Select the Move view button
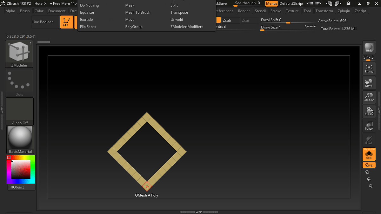Image resolution: width=381 pixels, height=214 pixels. [x=369, y=83]
